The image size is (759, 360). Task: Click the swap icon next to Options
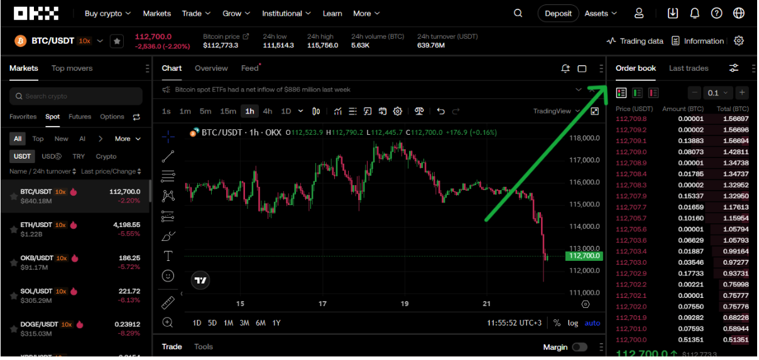tap(137, 117)
